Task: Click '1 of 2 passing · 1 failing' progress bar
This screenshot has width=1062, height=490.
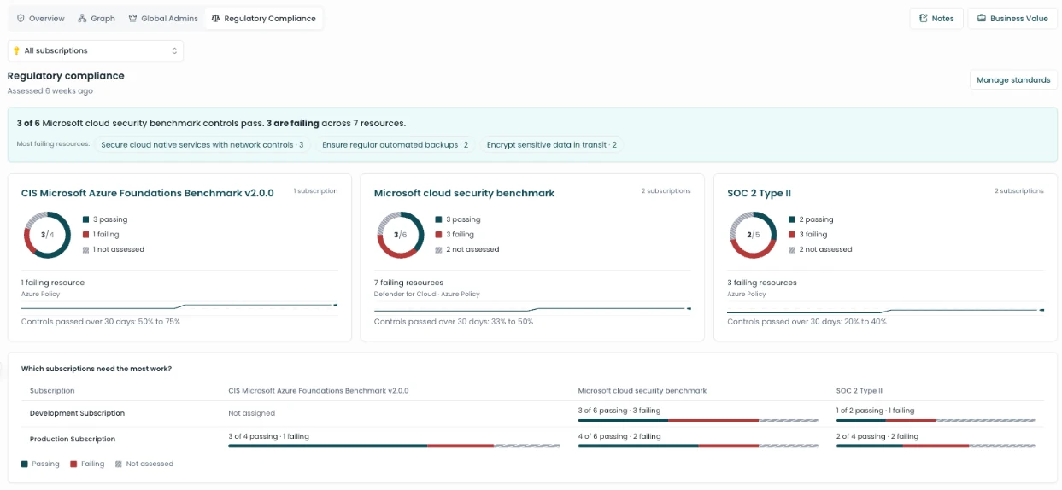Action: (x=936, y=420)
